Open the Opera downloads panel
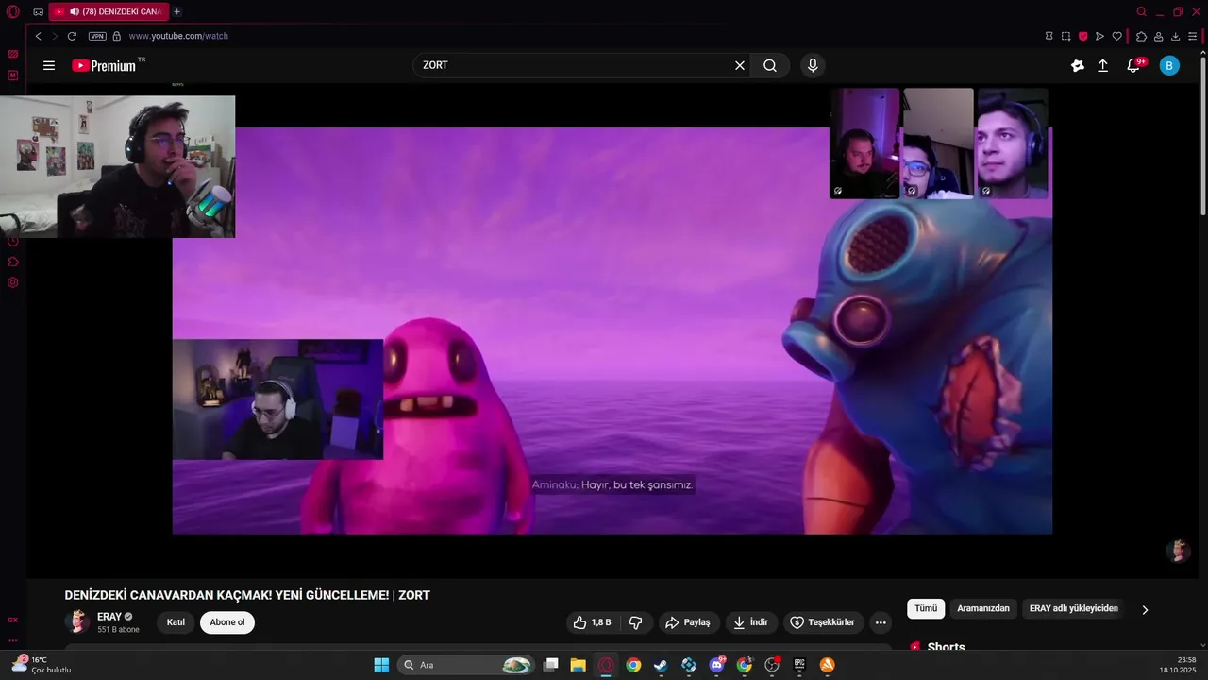Image resolution: width=1208 pixels, height=680 pixels. [x=1175, y=36]
